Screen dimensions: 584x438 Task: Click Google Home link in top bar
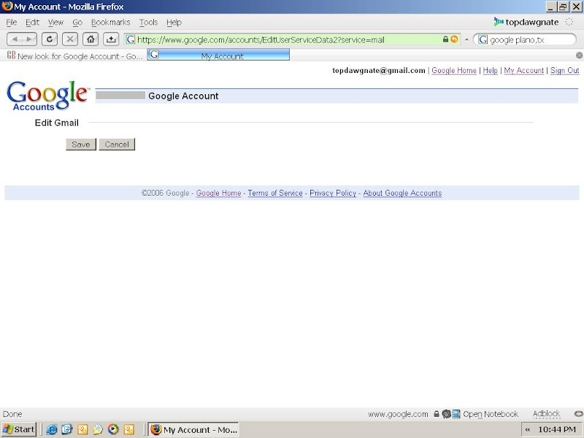[454, 70]
